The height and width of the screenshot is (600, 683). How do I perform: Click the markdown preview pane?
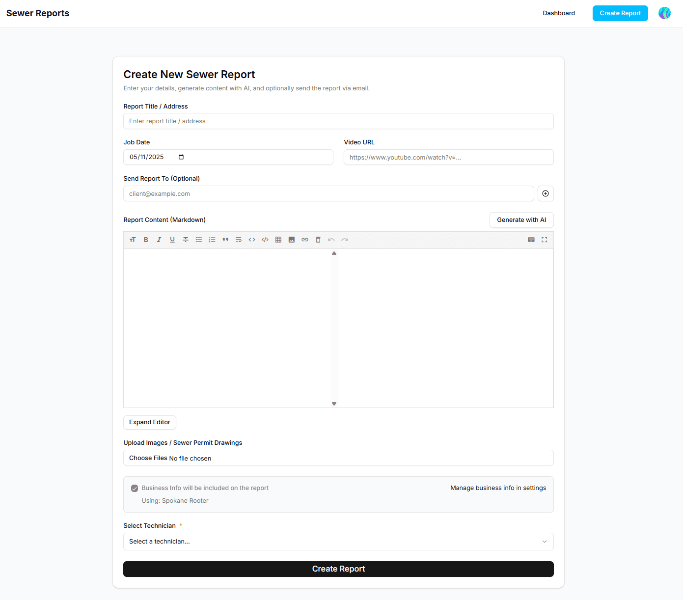(x=446, y=328)
